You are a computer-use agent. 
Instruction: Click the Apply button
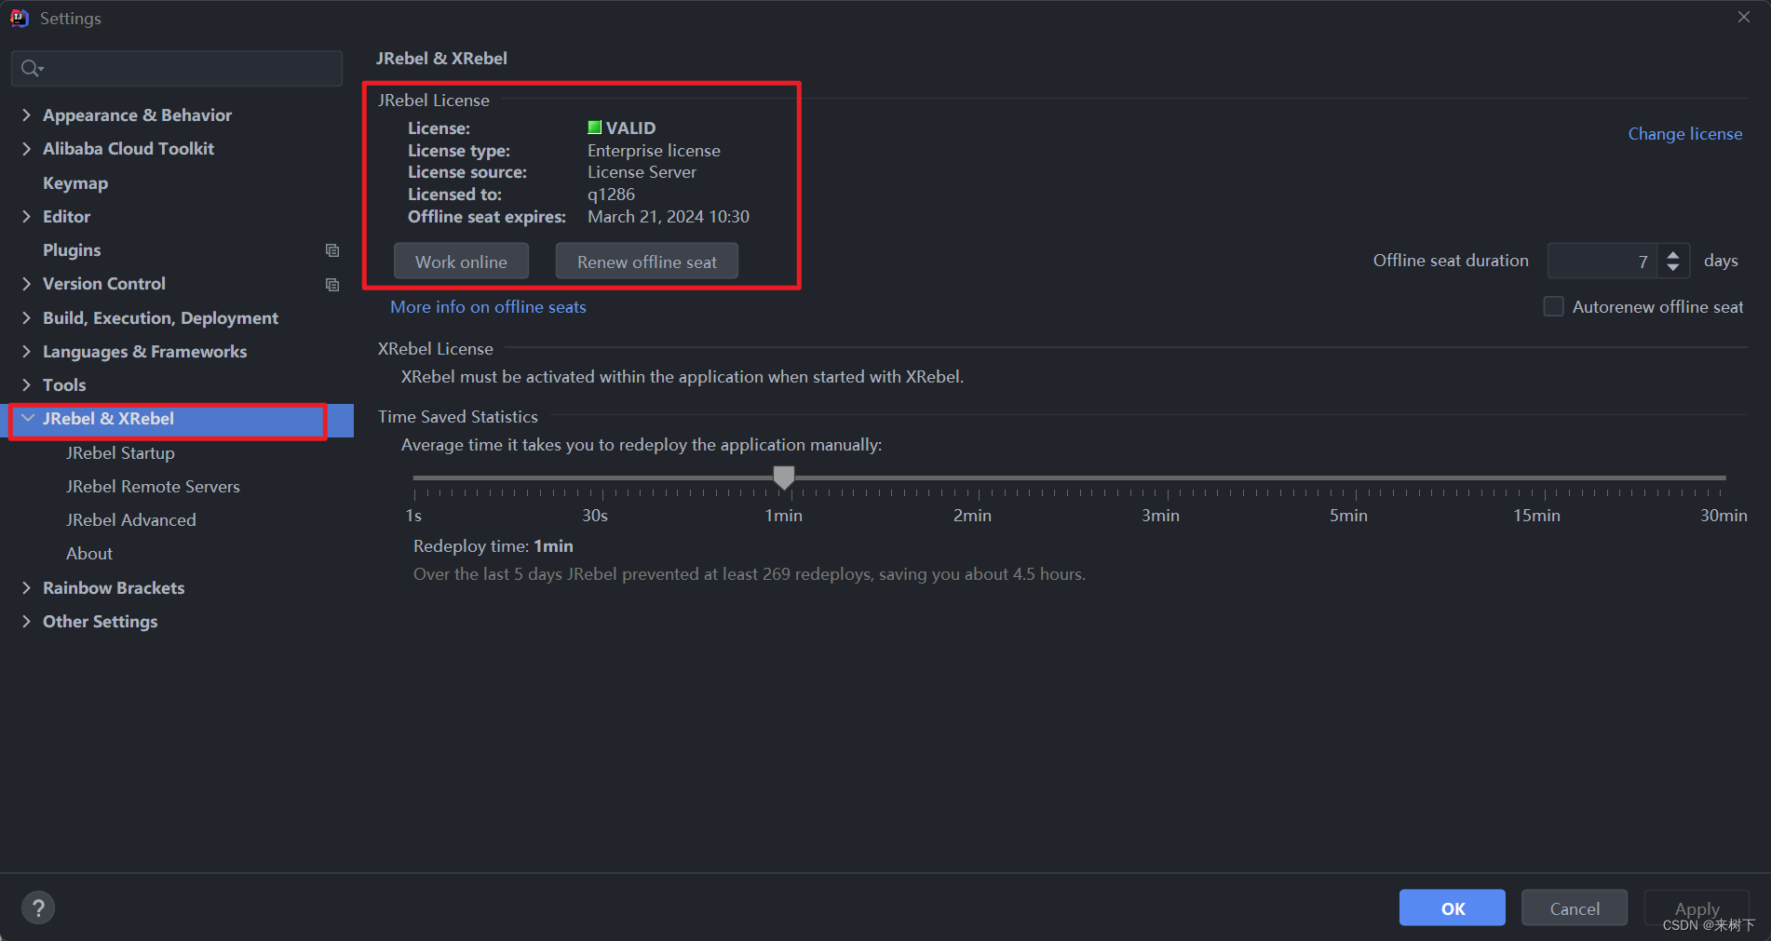click(x=1697, y=908)
